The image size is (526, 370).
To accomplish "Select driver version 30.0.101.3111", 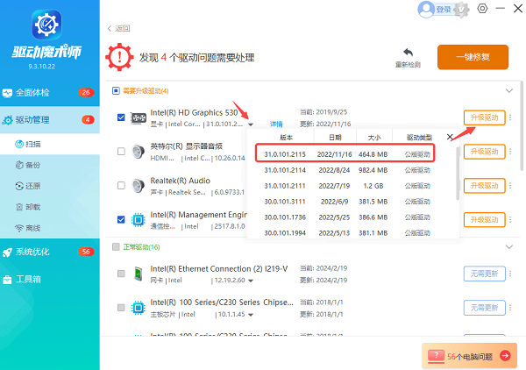I will pos(347,202).
